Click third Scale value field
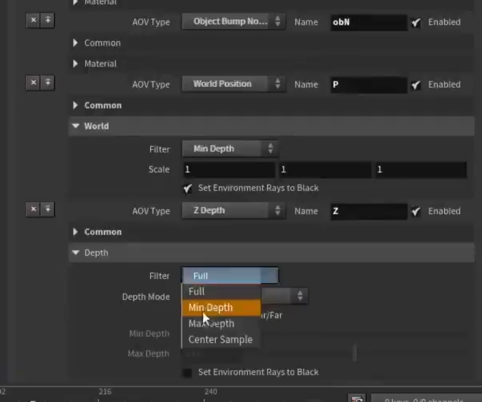The width and height of the screenshot is (482, 402). coord(421,170)
